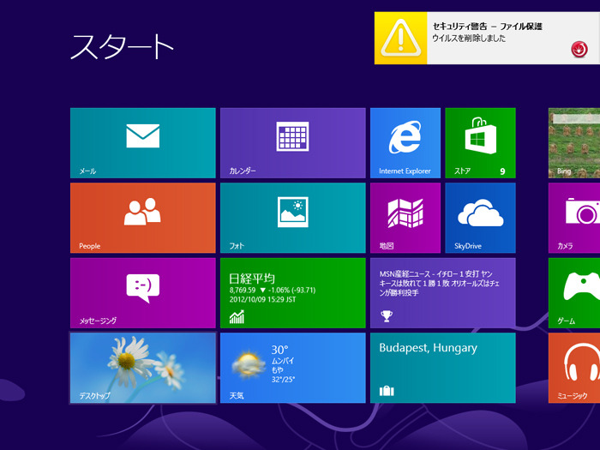Launch the Internet Explorer tile

405,143
